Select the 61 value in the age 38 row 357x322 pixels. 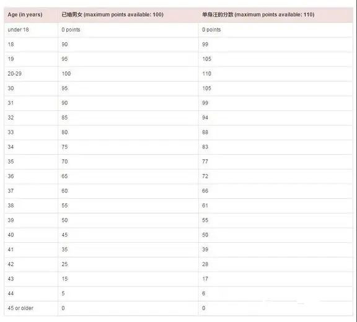pyautogui.click(x=205, y=206)
